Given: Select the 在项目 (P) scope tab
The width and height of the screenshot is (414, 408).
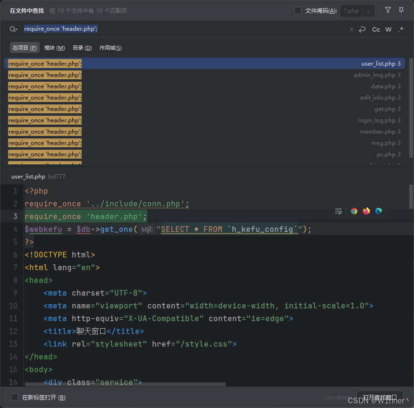Looking at the screenshot, I should click(25, 48).
